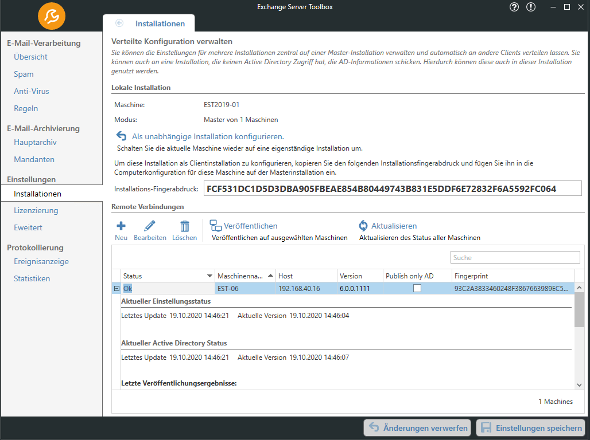Image resolution: width=590 pixels, height=440 pixels.
Task: Close the Exchange Server Toolbox window
Action: pyautogui.click(x=581, y=7)
